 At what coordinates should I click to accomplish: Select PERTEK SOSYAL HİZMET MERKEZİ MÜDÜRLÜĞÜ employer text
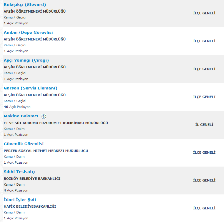pos(46,151)
